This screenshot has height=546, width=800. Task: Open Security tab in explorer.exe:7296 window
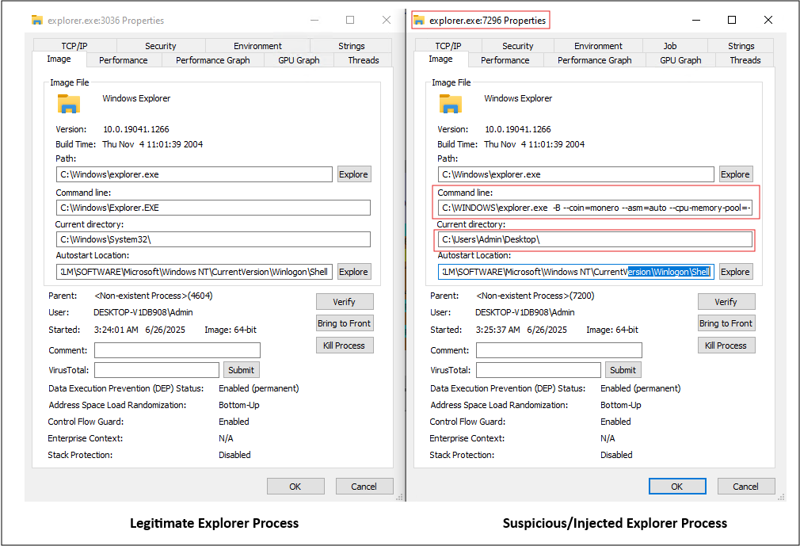click(x=517, y=46)
